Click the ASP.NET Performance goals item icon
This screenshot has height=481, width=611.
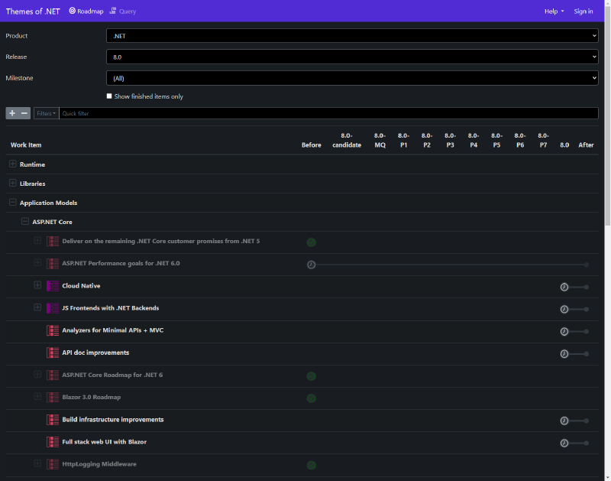(x=53, y=263)
